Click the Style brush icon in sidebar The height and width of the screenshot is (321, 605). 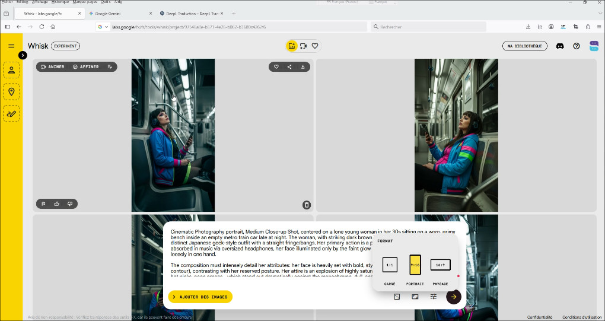pos(11,113)
